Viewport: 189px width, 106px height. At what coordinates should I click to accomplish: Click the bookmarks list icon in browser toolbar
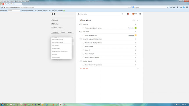[174, 7]
